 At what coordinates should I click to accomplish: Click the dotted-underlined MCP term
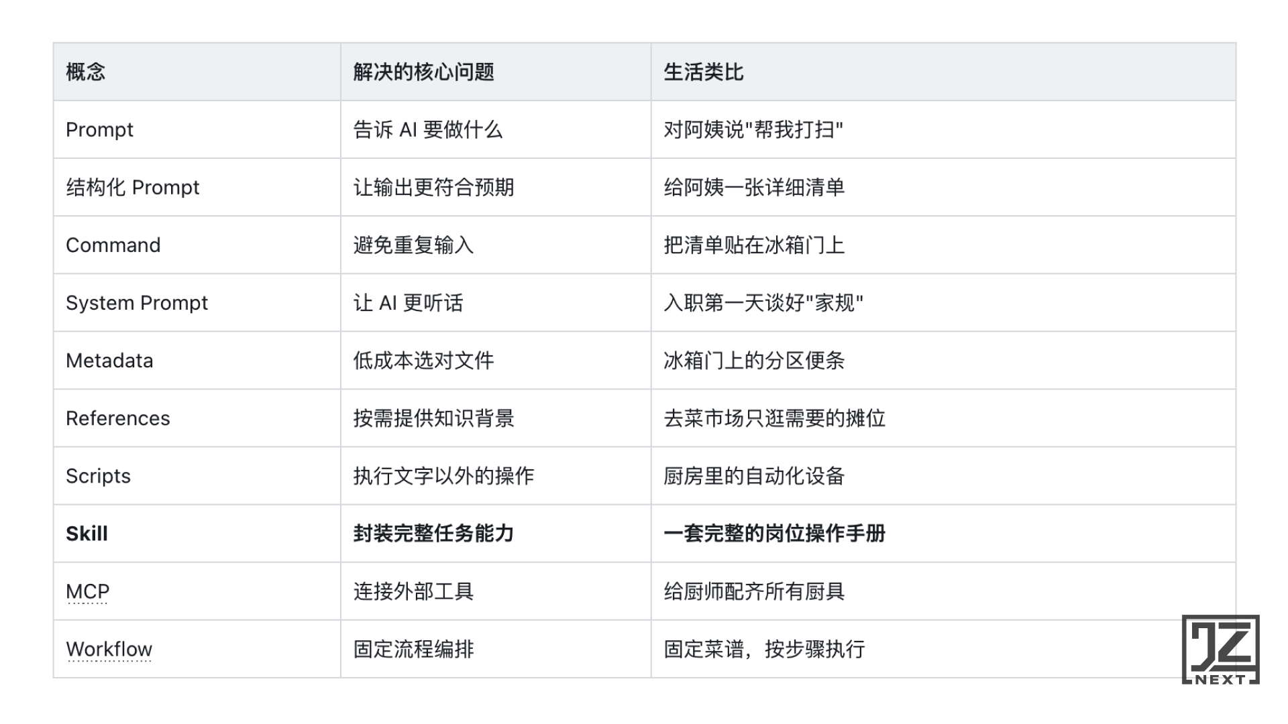[x=88, y=591]
